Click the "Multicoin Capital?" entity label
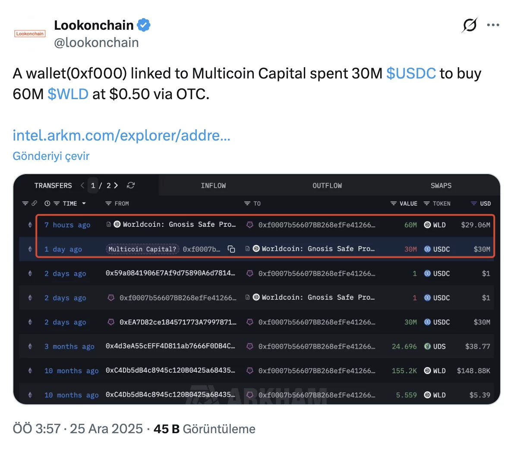Viewport: 511px width, 450px height. click(x=142, y=249)
